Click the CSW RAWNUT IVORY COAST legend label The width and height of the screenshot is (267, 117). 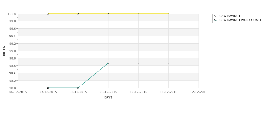(240, 20)
